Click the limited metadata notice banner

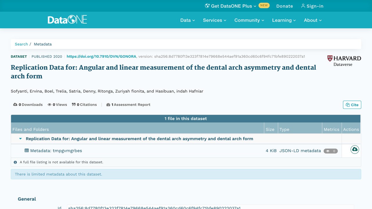[x=186, y=174]
